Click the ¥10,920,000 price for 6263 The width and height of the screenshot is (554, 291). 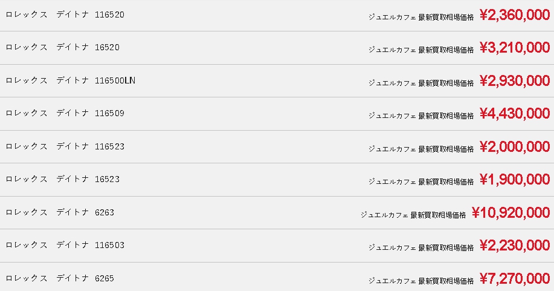511,213
